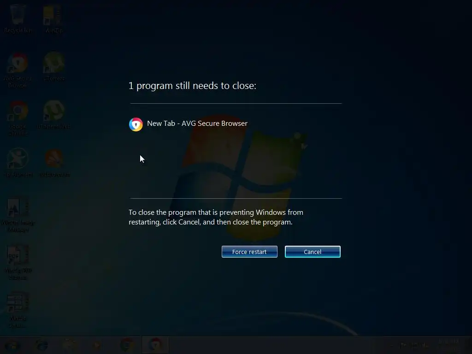Switch to AVG Secure Browser taskbar button
Viewport: 472px width, 354px height.
click(155, 345)
